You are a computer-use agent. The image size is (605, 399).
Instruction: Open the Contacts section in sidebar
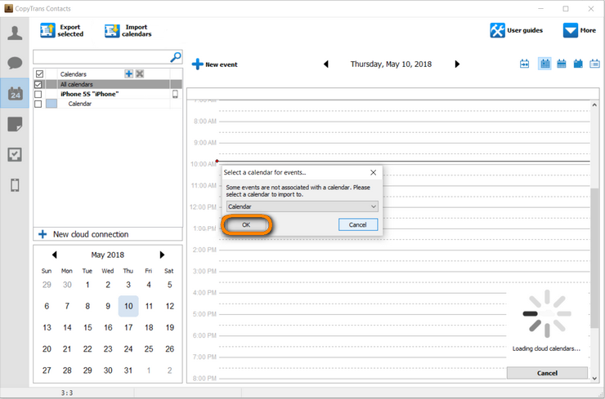tap(15, 33)
